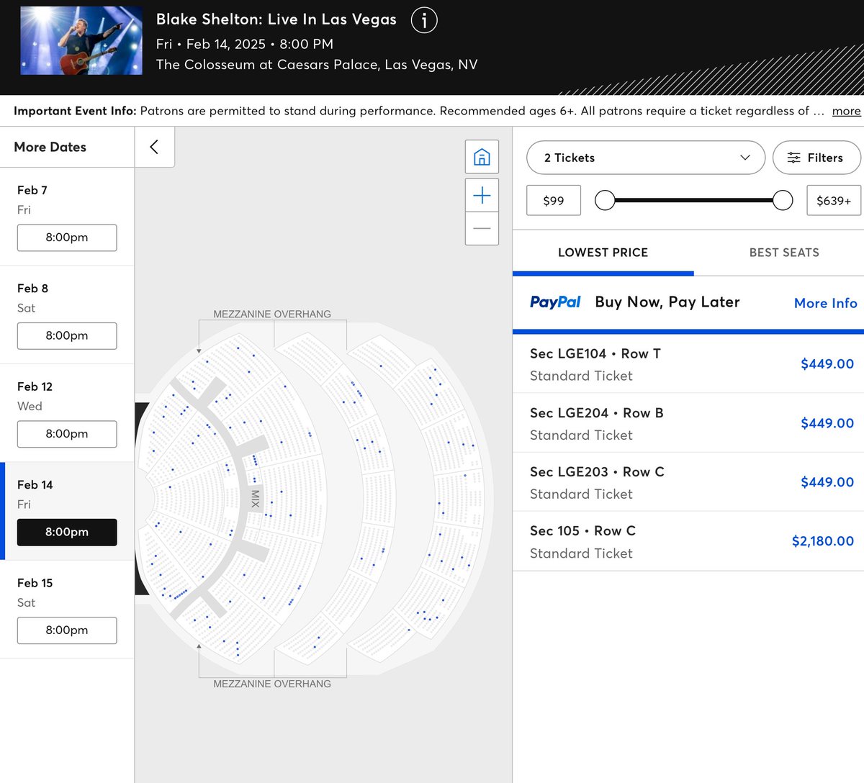
Task: Click the More Dates heading
Action: tap(50, 147)
